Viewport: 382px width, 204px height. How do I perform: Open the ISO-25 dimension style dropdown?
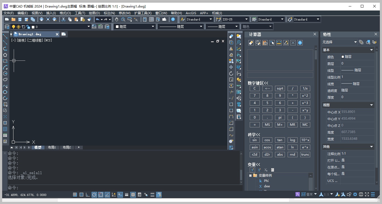(246, 19)
